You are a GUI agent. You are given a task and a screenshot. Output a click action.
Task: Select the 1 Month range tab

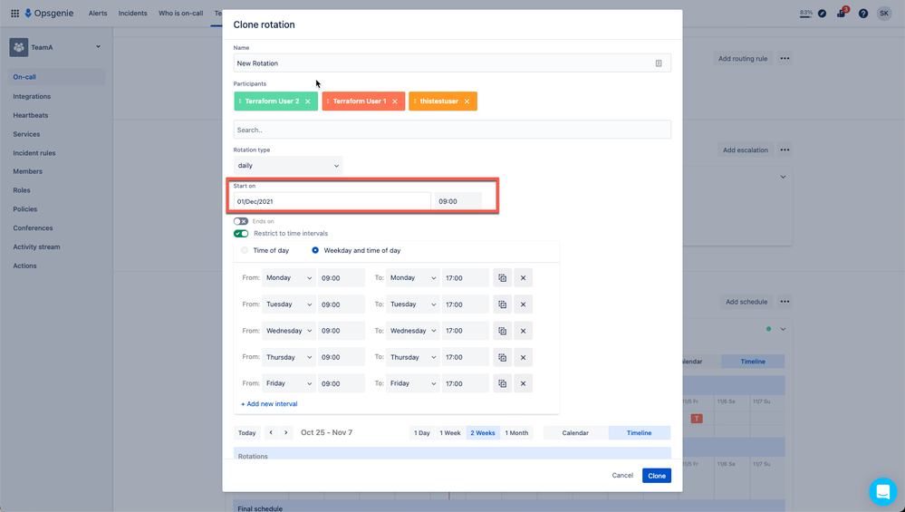[516, 433]
